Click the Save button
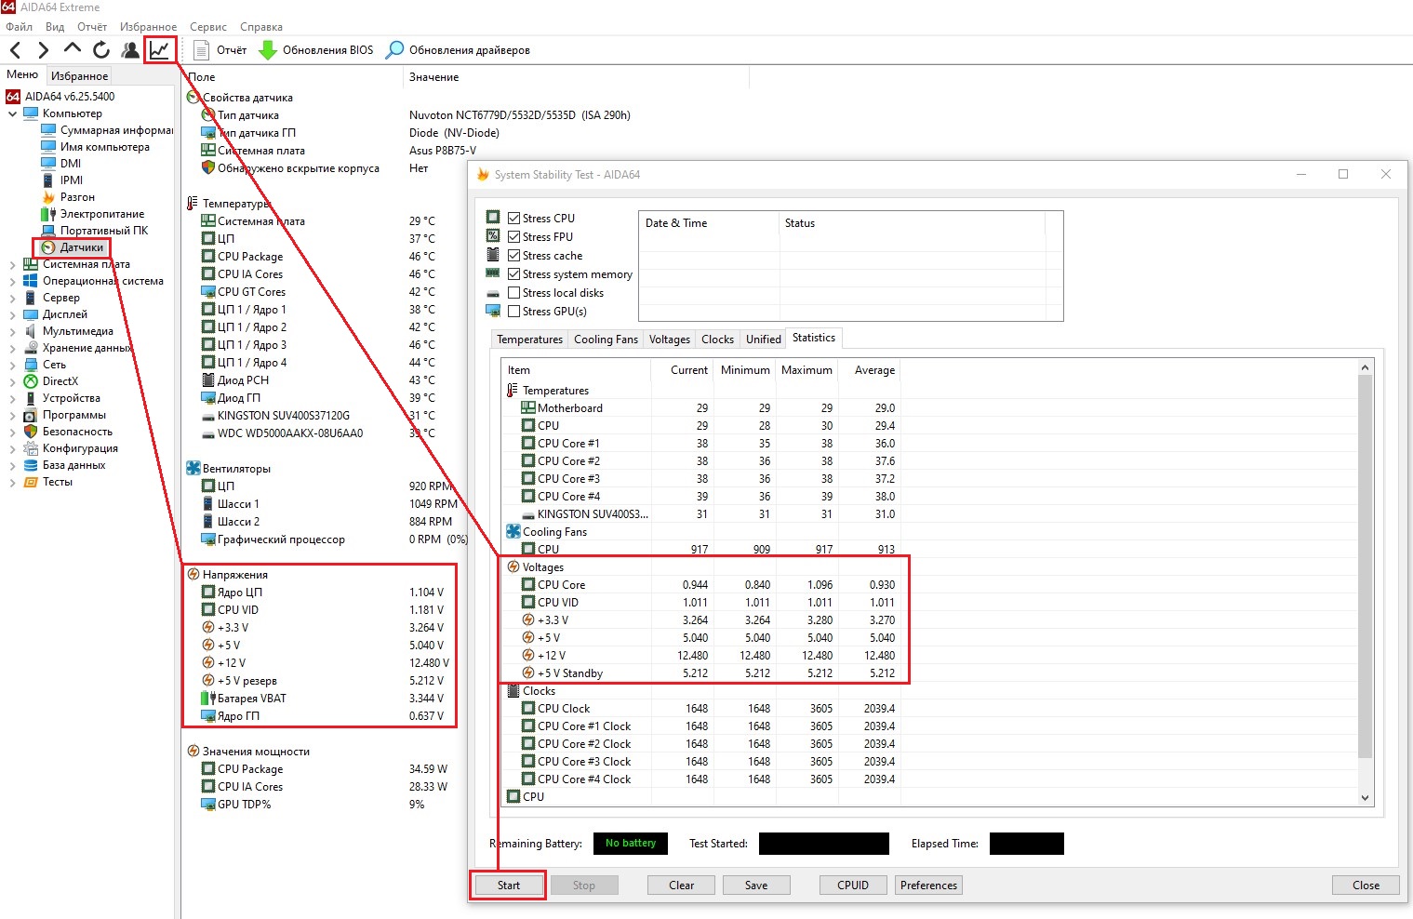The height and width of the screenshot is (919, 1413). pyautogui.click(x=756, y=886)
